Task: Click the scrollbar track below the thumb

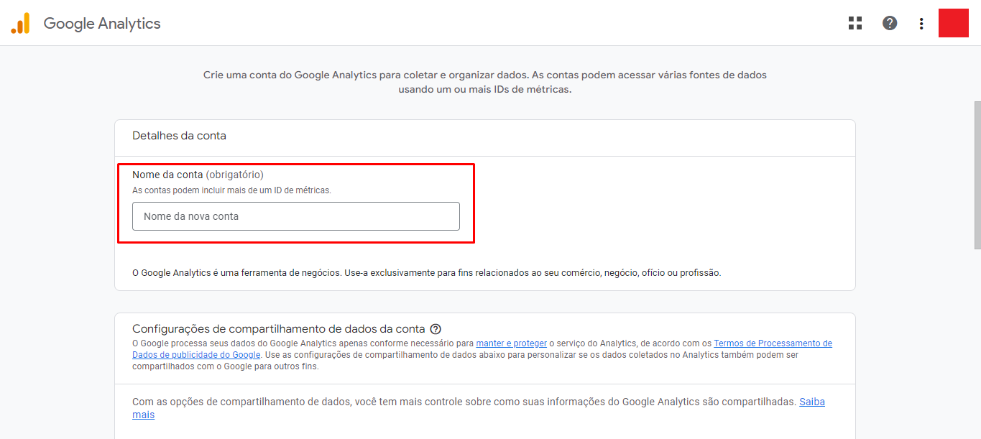Action: click(977, 345)
